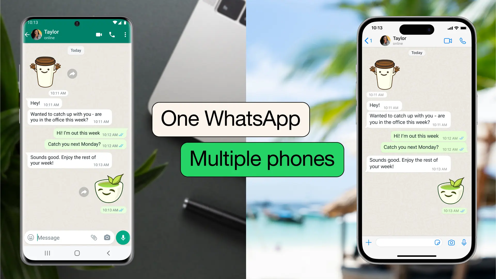Tap the back arrow on Android chat

[x=28, y=34]
